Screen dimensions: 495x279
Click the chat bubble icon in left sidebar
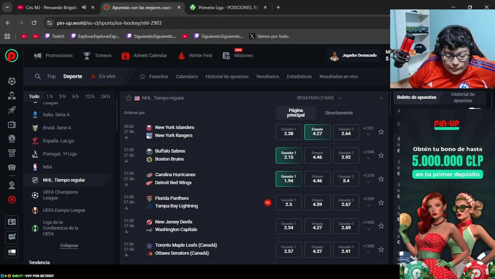[12, 237]
